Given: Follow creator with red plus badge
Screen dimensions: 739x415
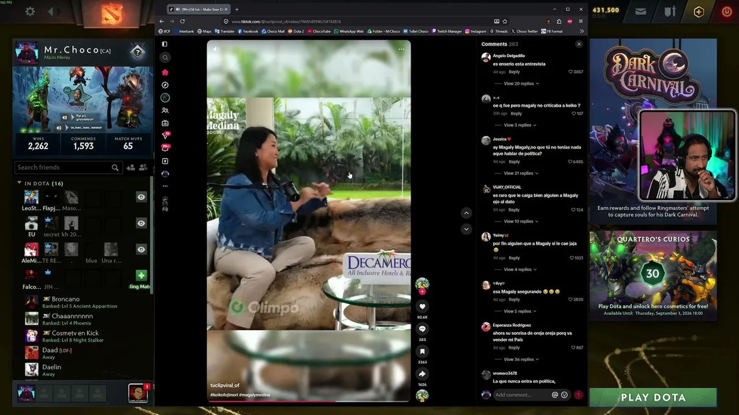Looking at the screenshot, I should tap(422, 292).
